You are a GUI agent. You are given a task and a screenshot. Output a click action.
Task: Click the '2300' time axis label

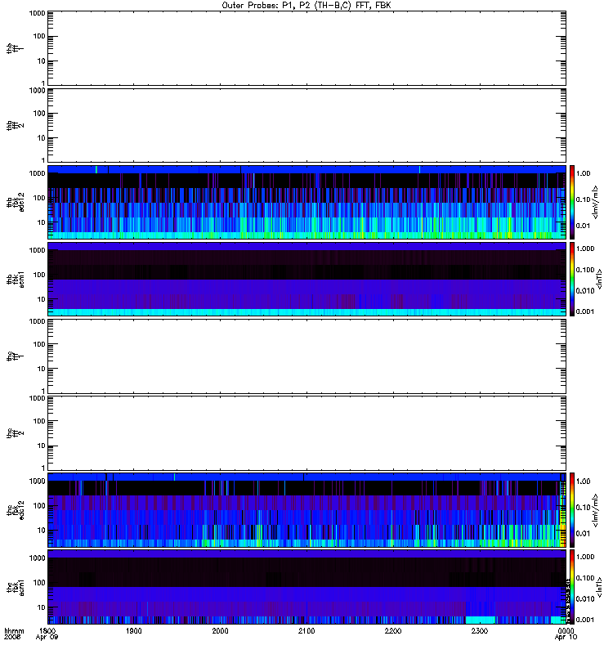click(x=480, y=631)
